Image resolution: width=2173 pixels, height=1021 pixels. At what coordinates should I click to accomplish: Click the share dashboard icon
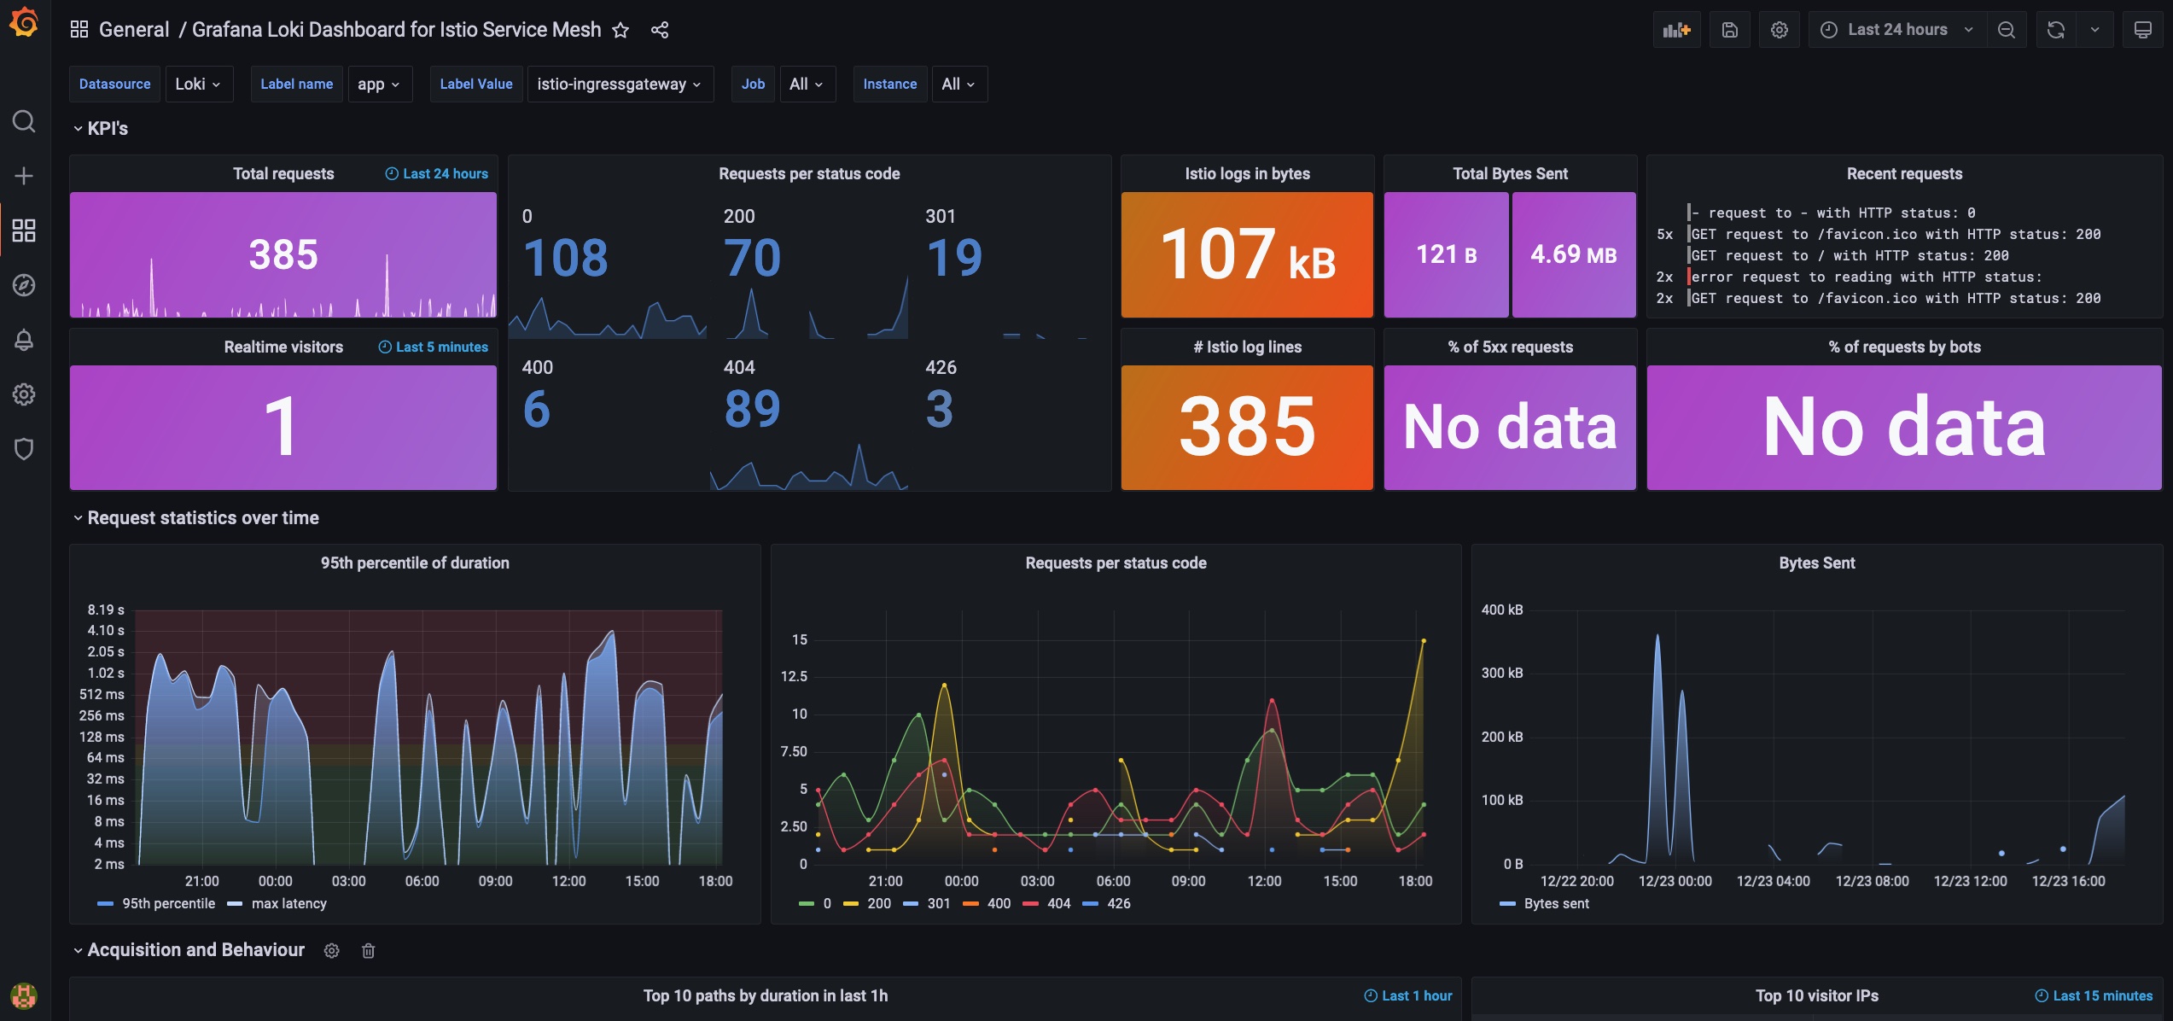659,31
